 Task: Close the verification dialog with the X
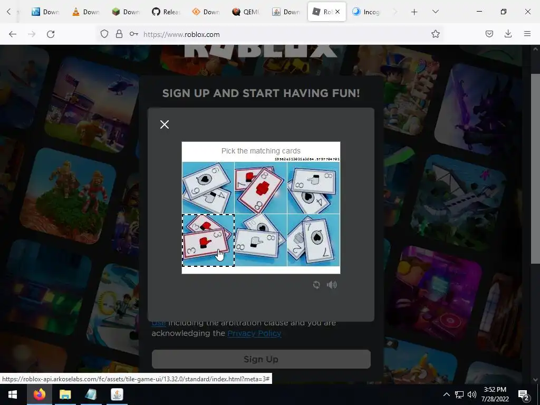point(165,124)
